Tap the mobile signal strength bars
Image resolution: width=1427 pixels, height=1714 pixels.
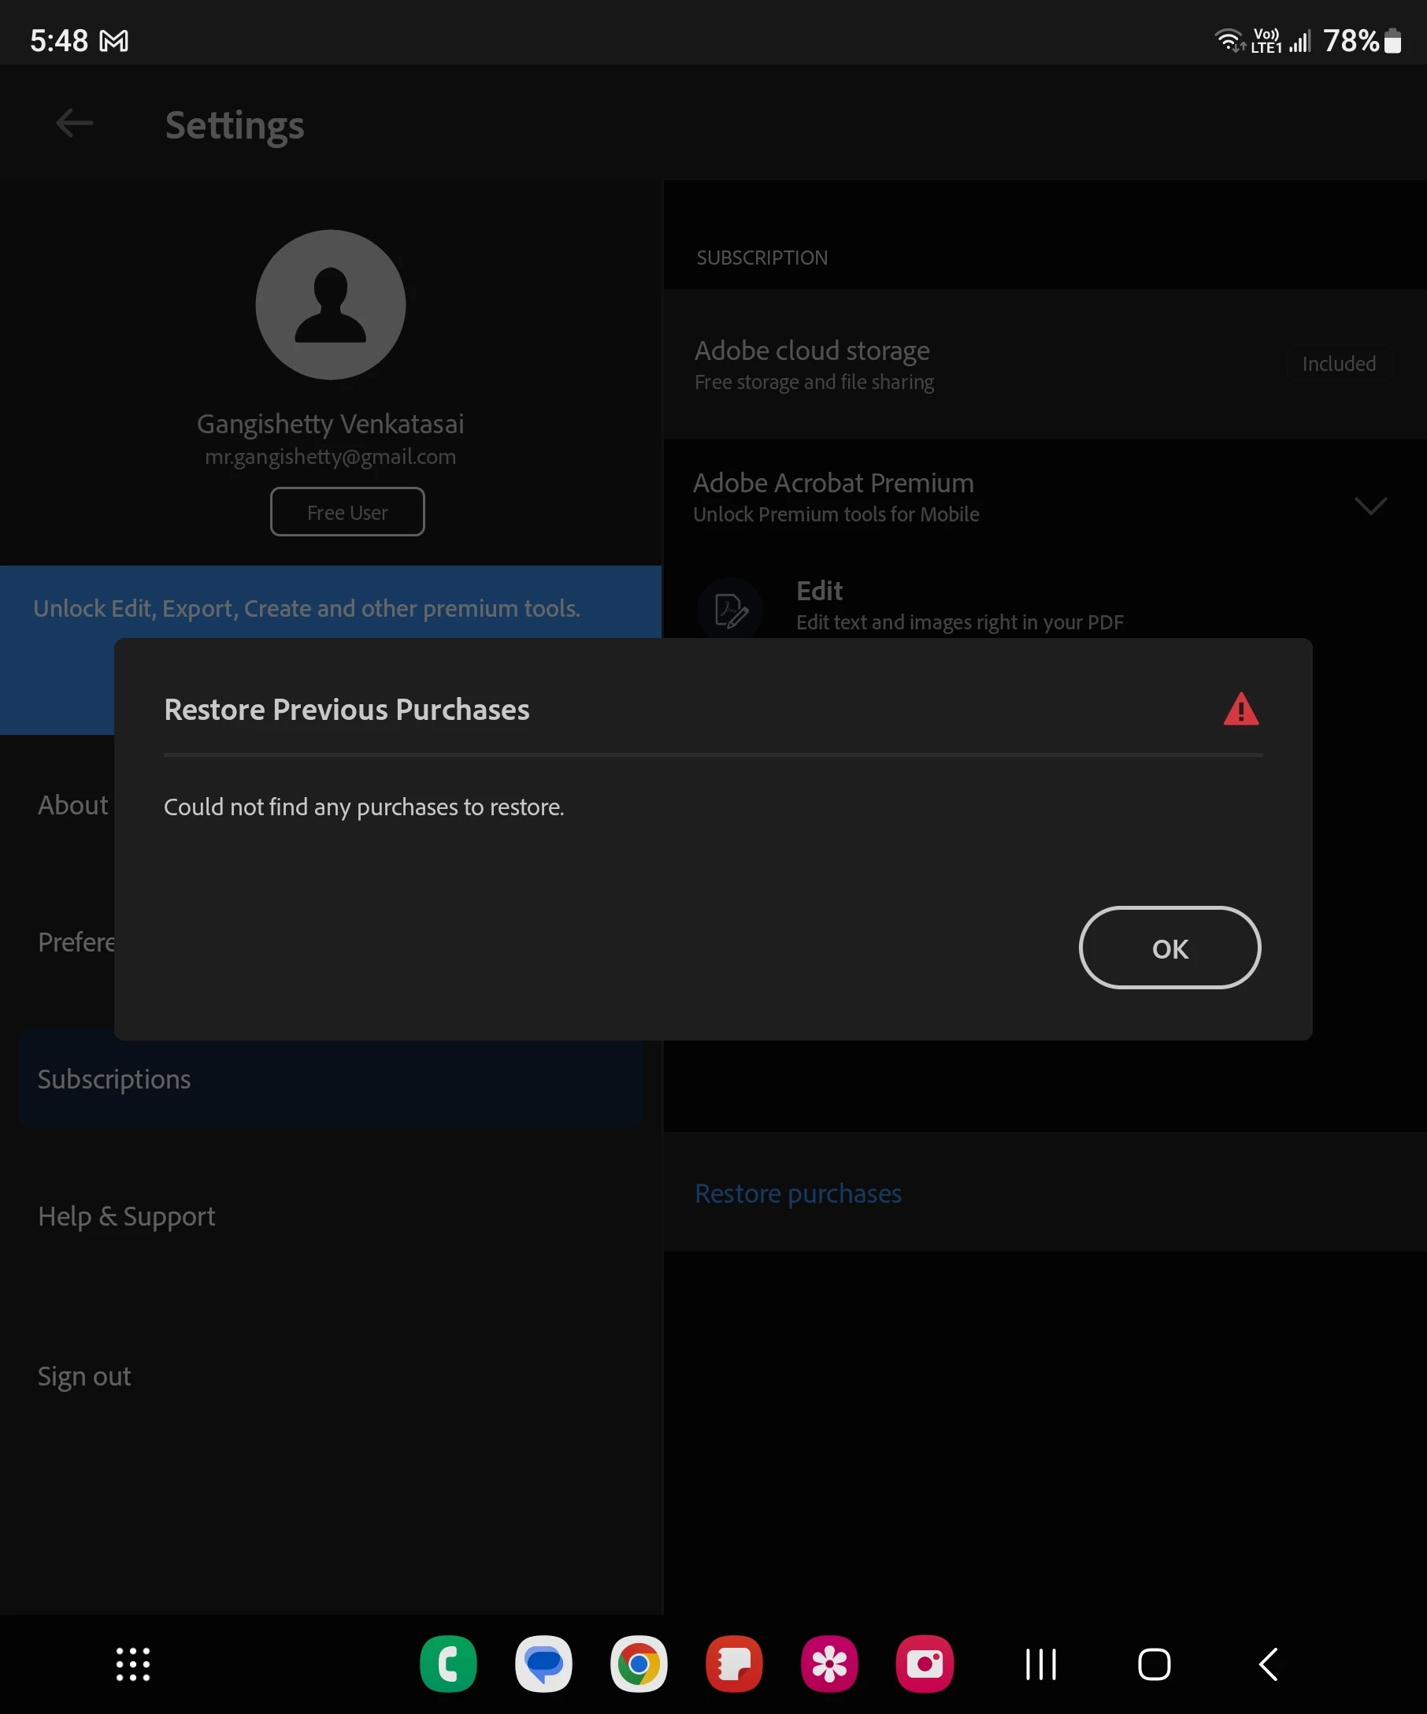pos(1299,40)
